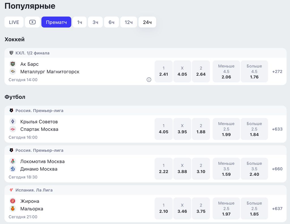This screenshot has width=290, height=224.
Task: Filter matches by 3ч
Action: point(95,22)
